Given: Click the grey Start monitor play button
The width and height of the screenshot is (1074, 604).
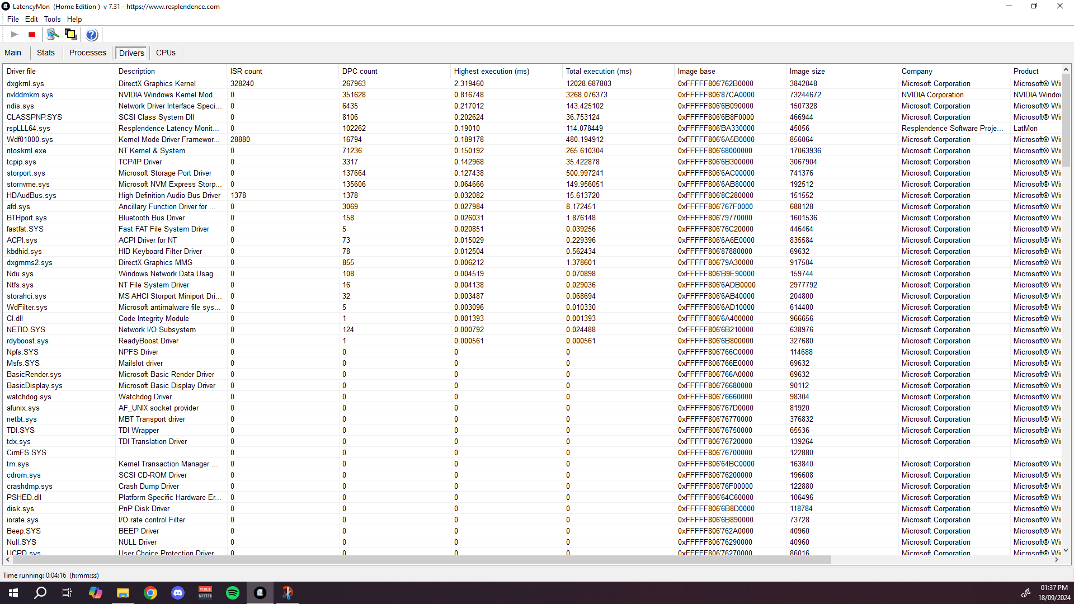Looking at the screenshot, I should click(x=15, y=35).
